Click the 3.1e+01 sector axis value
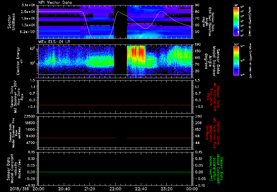Screen dimensions: 277x192 tap(29, 5)
